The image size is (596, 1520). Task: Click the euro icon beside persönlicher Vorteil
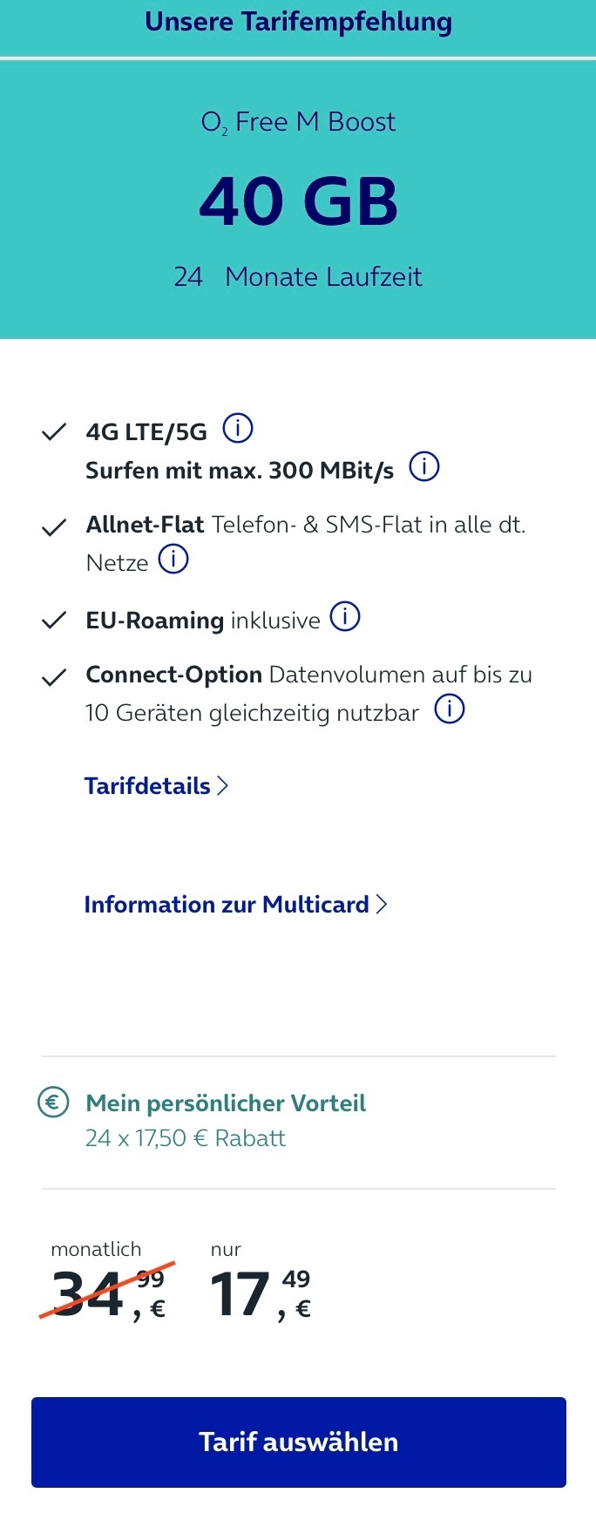point(53,1103)
